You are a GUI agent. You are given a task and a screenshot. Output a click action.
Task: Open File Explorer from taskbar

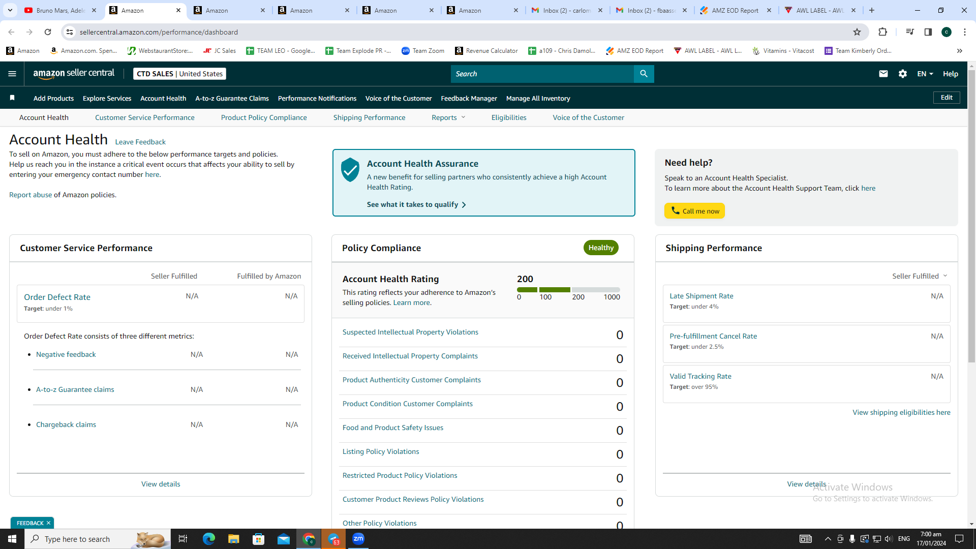(x=233, y=539)
